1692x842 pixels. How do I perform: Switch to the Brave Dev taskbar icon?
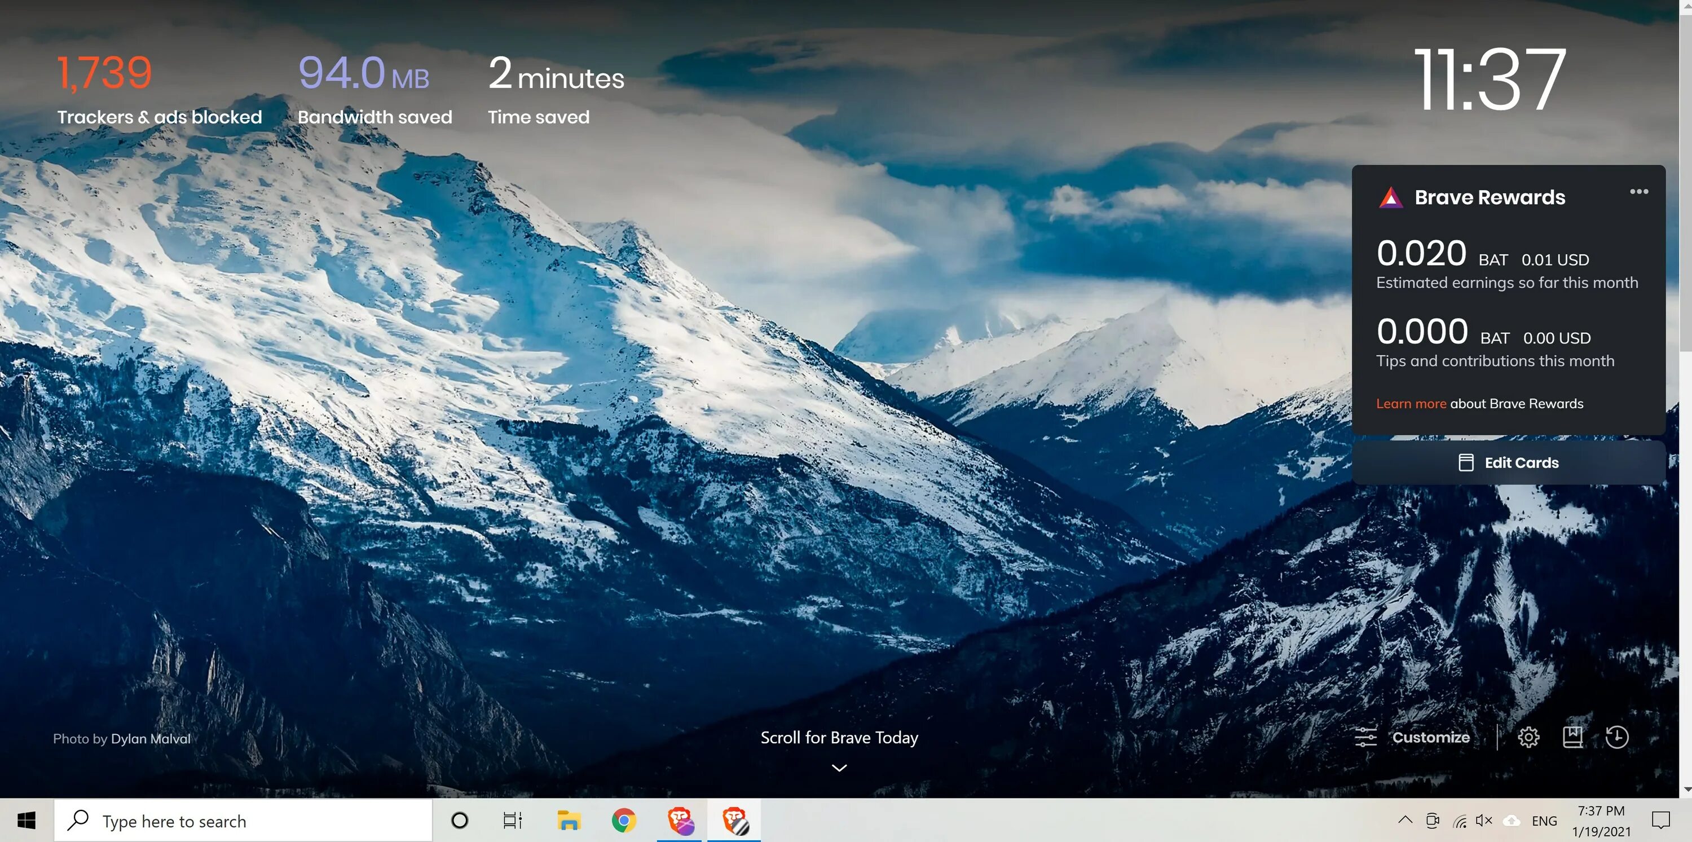click(x=735, y=821)
